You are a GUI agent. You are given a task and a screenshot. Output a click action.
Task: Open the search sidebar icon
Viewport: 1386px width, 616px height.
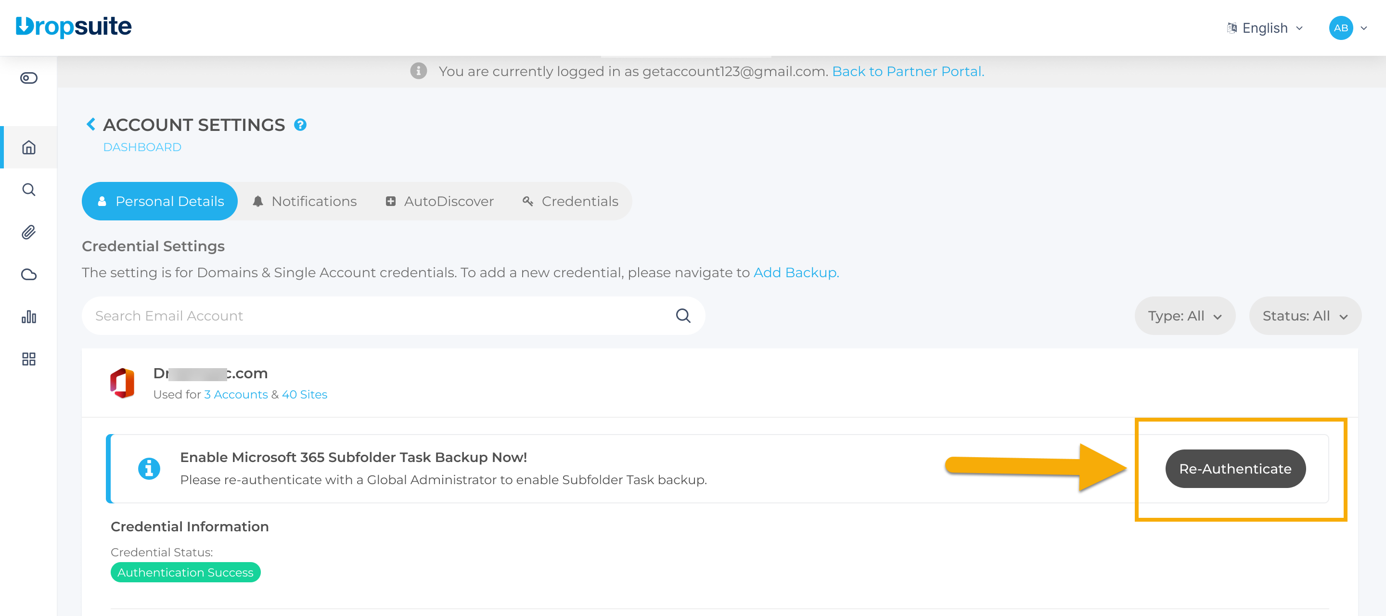click(x=28, y=190)
